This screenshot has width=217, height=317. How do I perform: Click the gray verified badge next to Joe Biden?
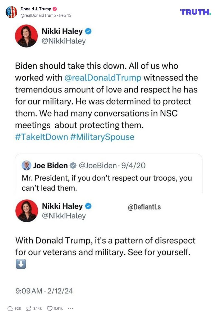[73, 166]
